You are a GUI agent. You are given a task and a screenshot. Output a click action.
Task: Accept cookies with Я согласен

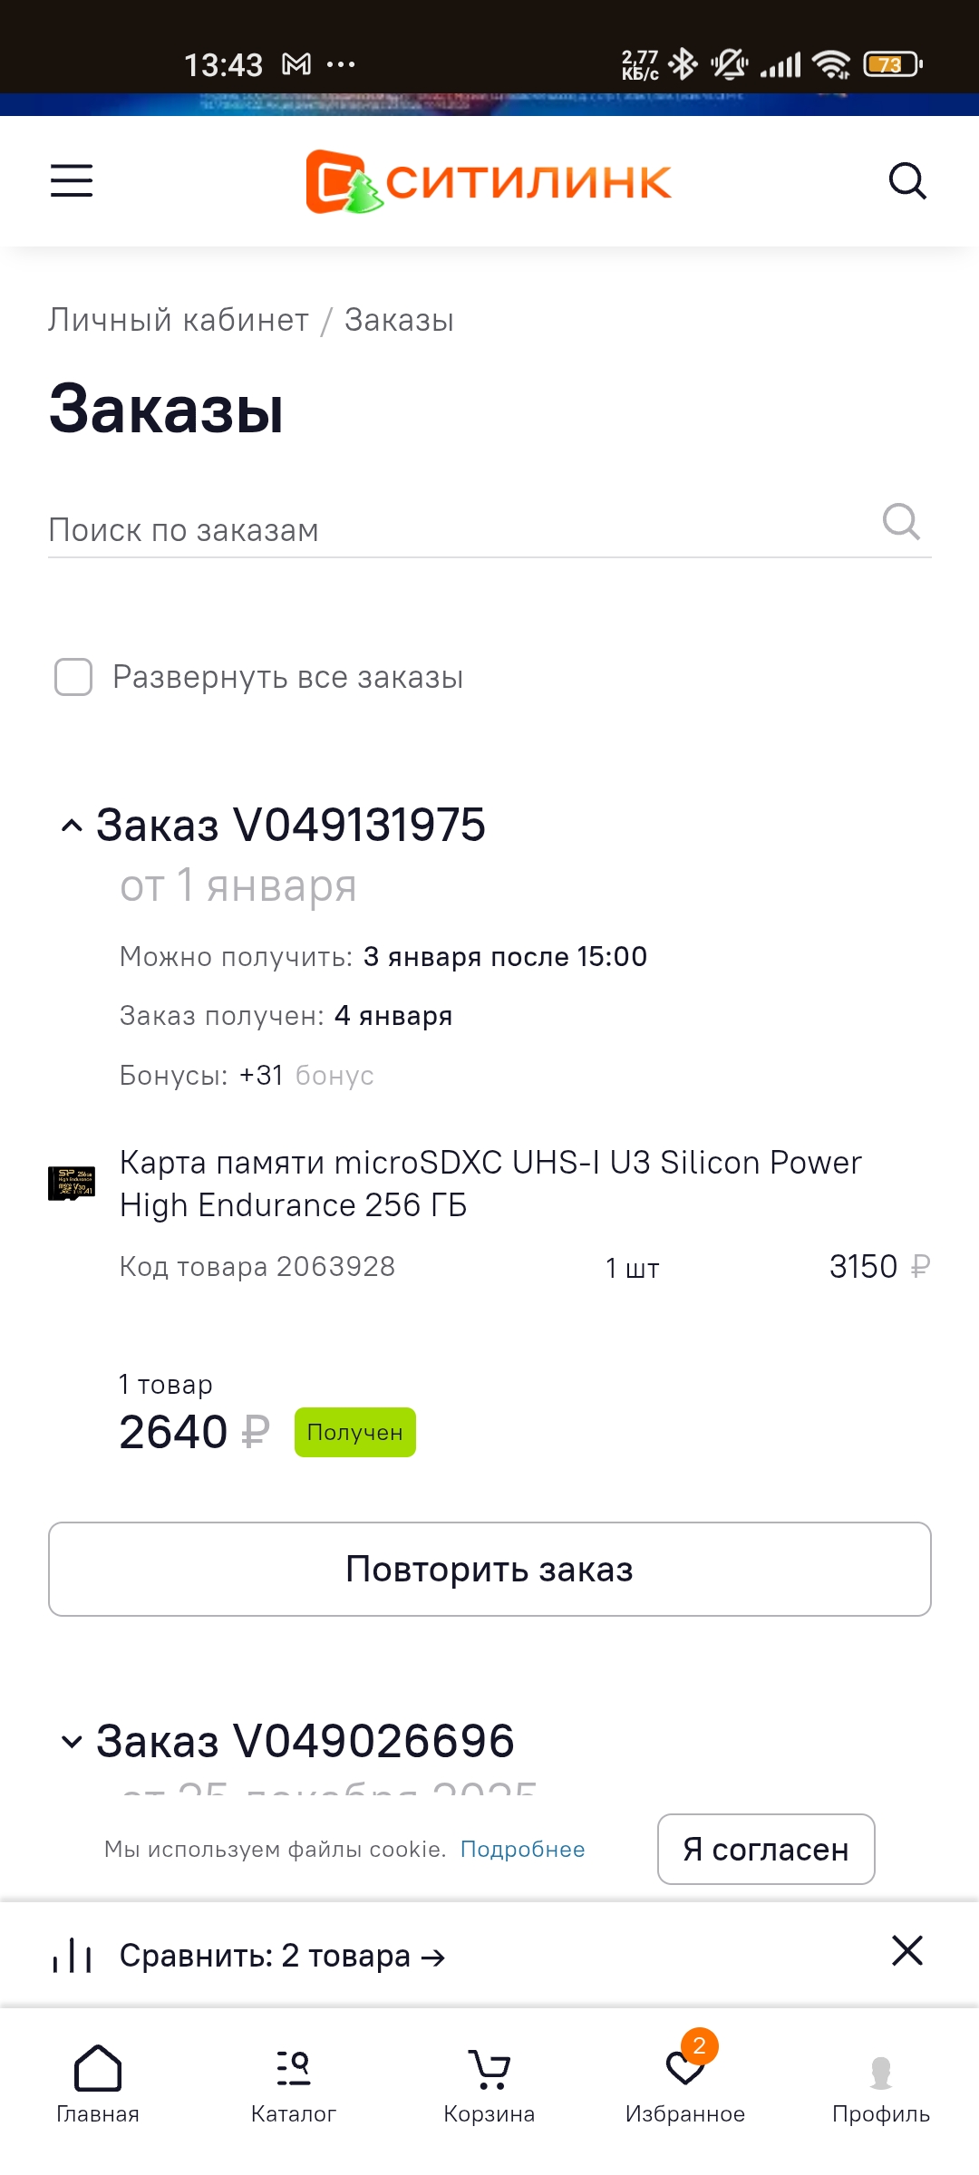pyautogui.click(x=766, y=1849)
